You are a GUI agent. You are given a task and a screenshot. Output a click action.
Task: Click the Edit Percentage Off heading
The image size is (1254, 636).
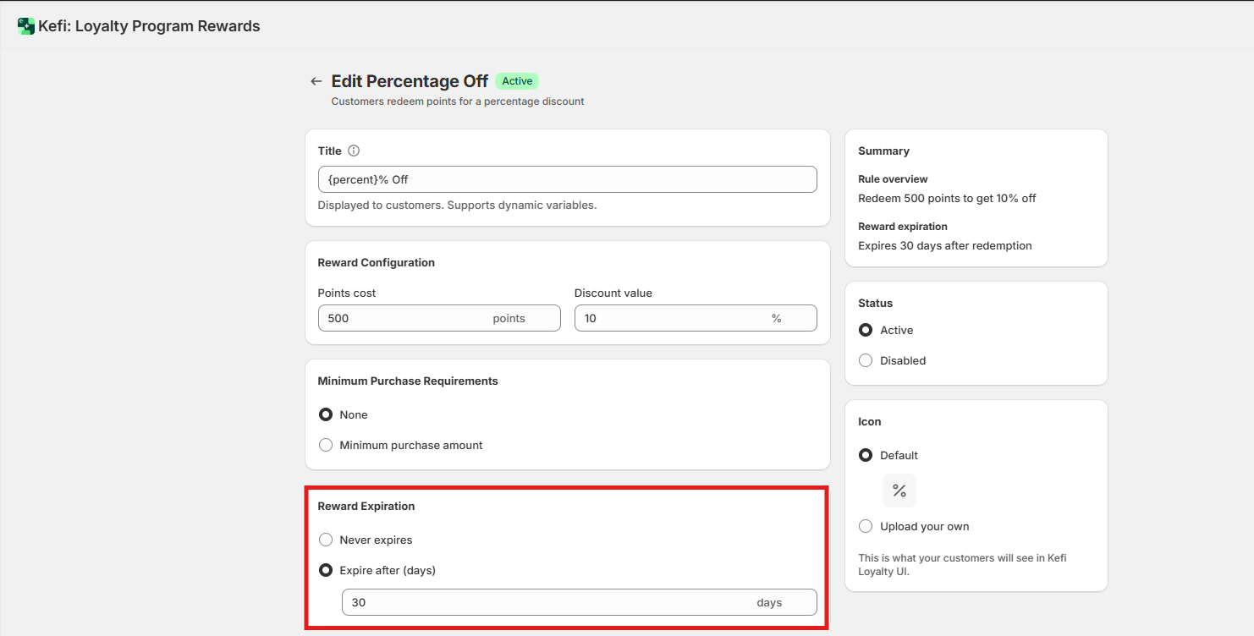[x=410, y=81]
